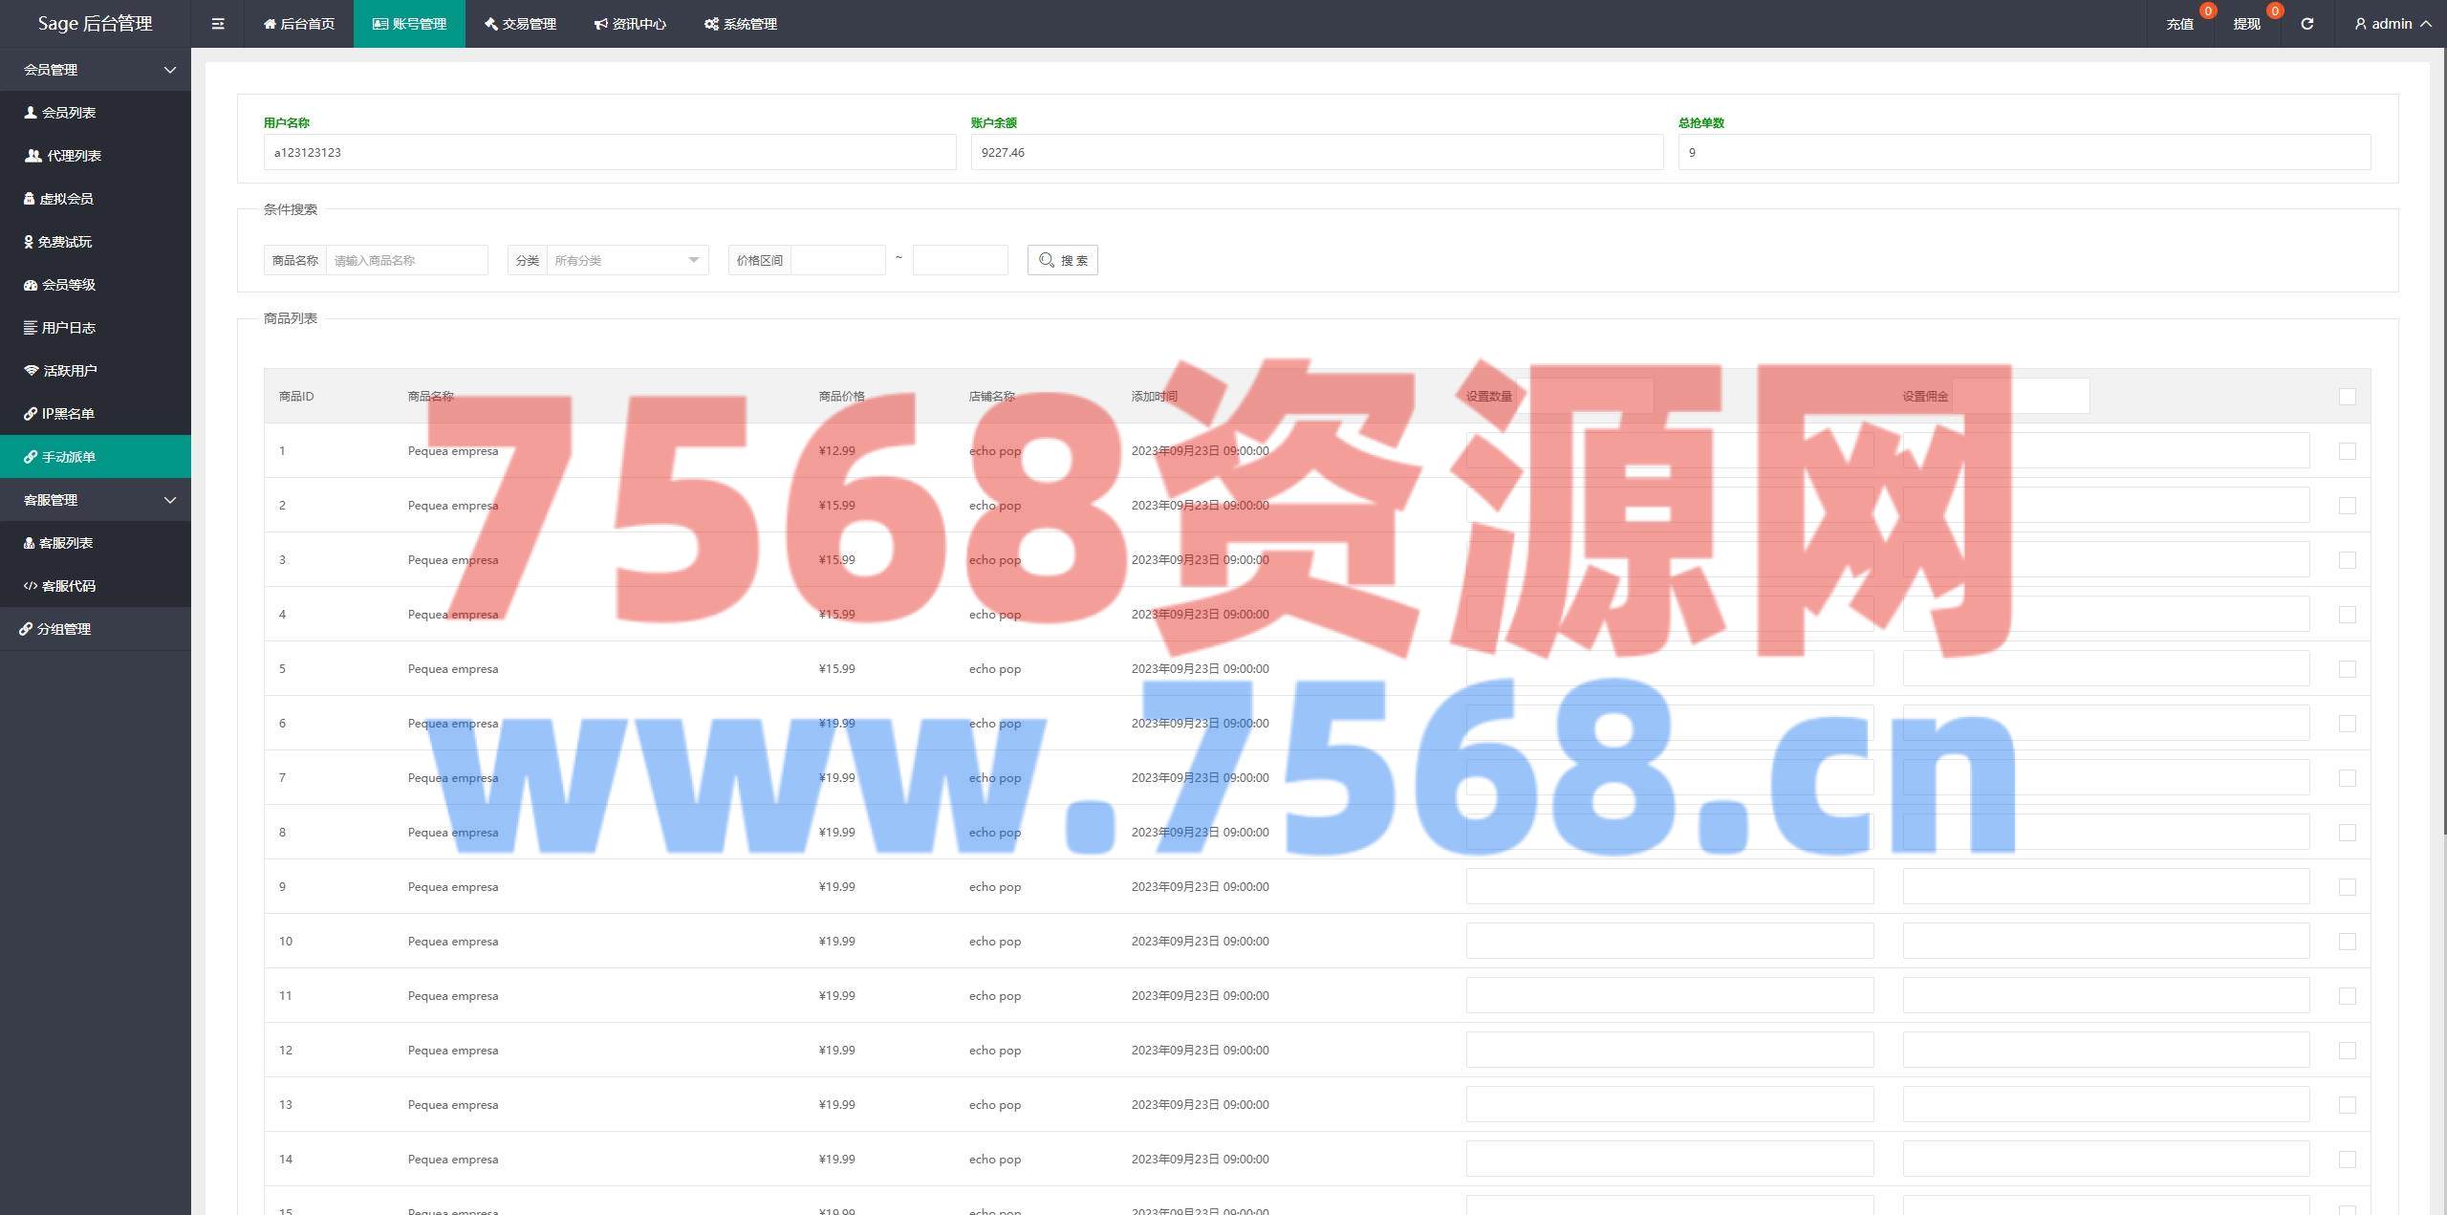Click the 搜索 search button
The width and height of the screenshot is (2447, 1215).
coord(1062,260)
